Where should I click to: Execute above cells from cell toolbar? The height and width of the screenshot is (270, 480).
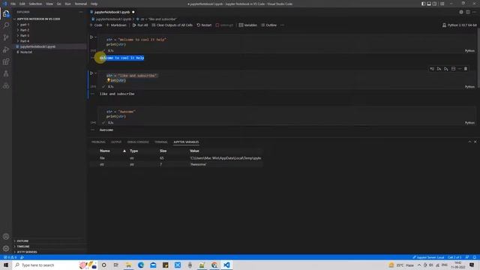click(x=439, y=69)
